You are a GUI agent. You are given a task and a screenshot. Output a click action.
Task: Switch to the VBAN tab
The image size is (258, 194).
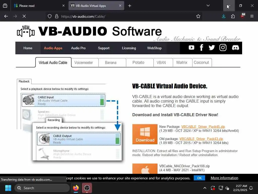(161, 63)
